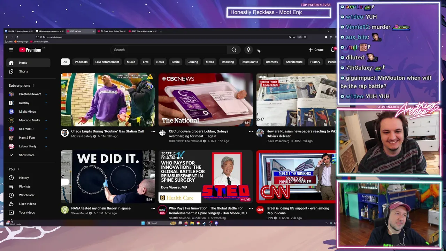Open WE DID IT video thumbnail

[108, 176]
